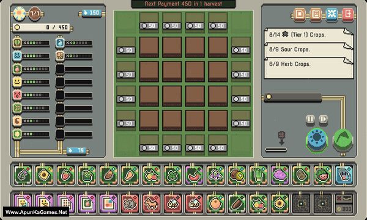Select the pink fruit stat icon
Image resolution: width=367 pixels, height=220 pixels.
coord(17,69)
